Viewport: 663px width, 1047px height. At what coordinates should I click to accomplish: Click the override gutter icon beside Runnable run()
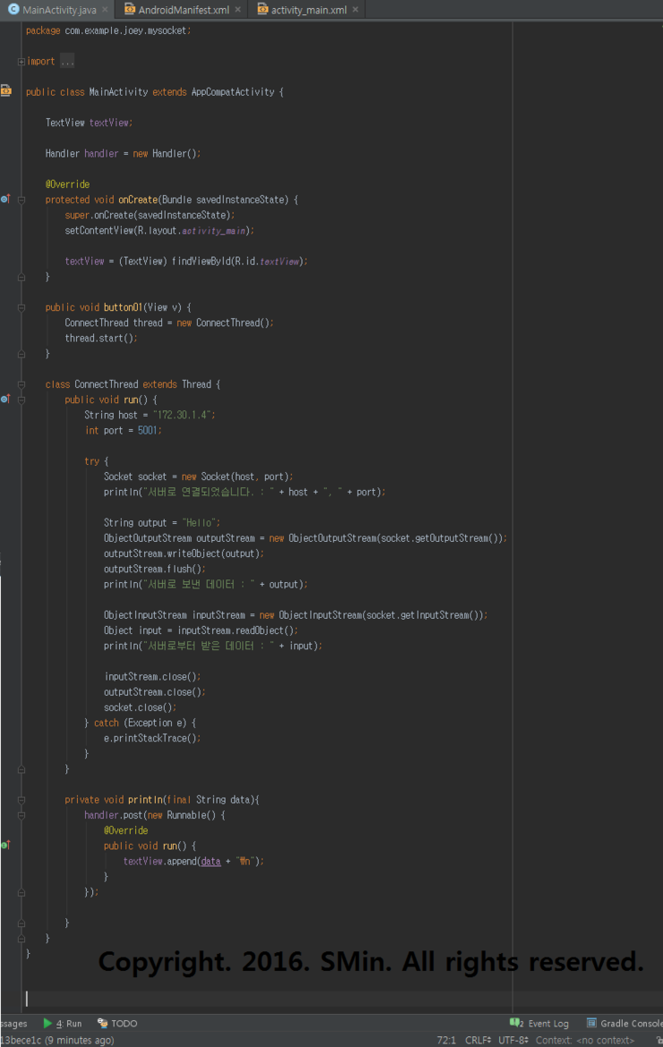[x=5, y=845]
